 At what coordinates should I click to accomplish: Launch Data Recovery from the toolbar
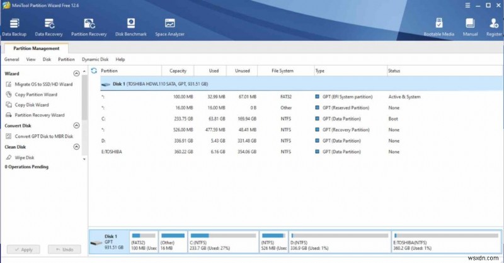coord(48,26)
